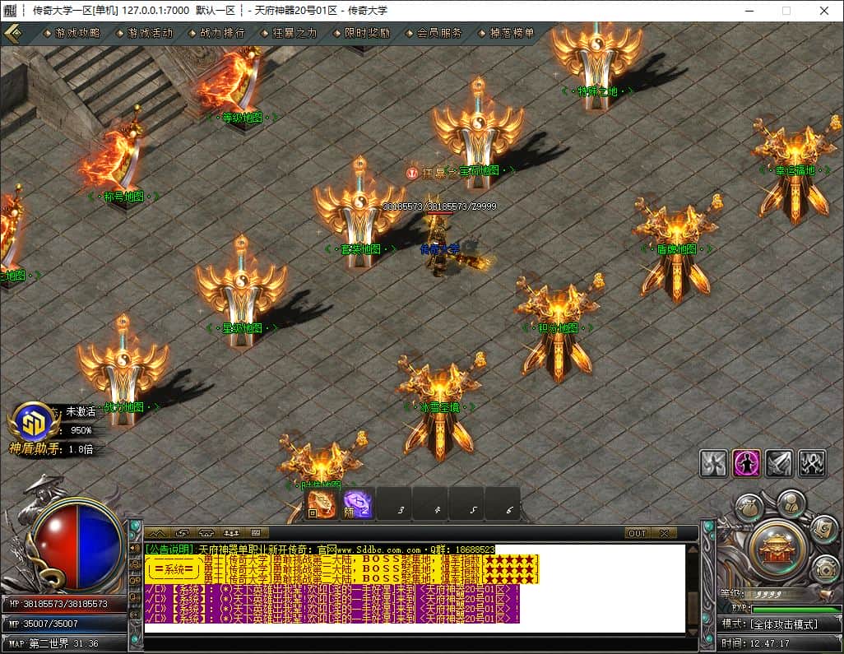The width and height of the screenshot is (844, 654).
Task: Toggle the sound speaker icon beside chat
Action: 135,548
